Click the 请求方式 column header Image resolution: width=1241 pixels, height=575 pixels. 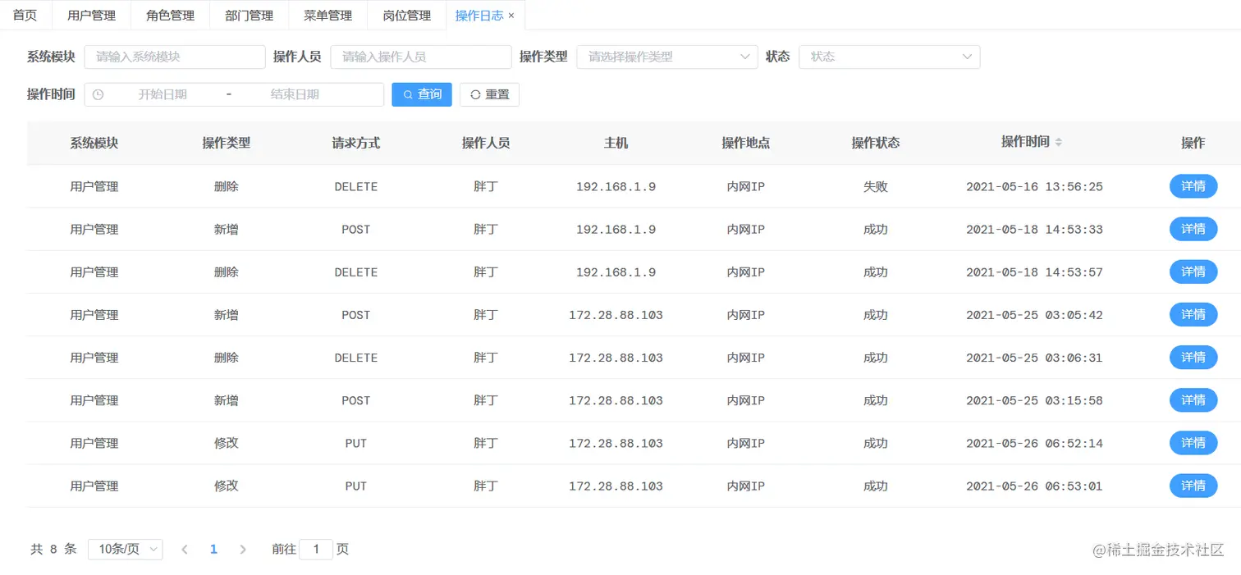coord(356,143)
